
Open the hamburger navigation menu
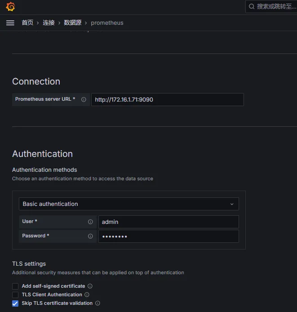(10, 23)
